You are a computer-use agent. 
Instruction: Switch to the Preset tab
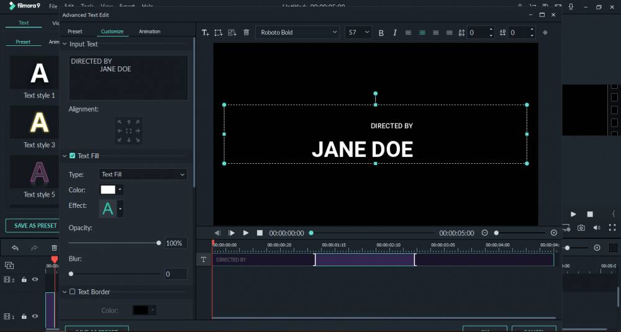(x=75, y=31)
